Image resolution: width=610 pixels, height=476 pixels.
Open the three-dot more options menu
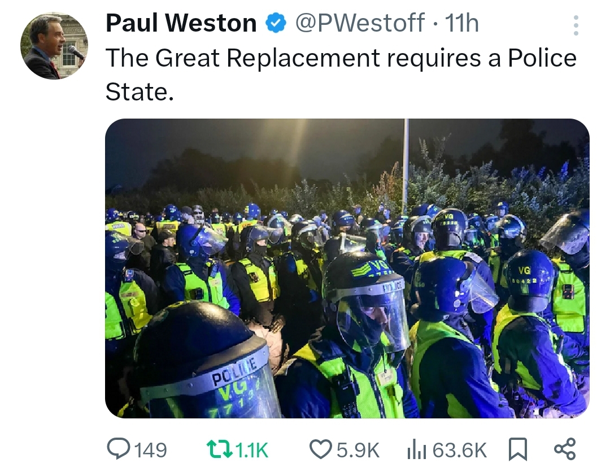[576, 25]
